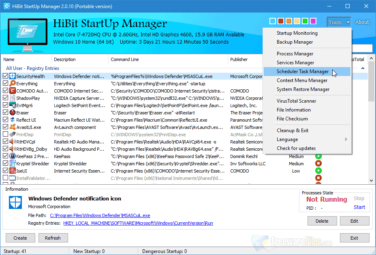The width and height of the screenshot is (376, 255).
Task: Click the scrollbar down arrow on the list
Action: [371, 181]
